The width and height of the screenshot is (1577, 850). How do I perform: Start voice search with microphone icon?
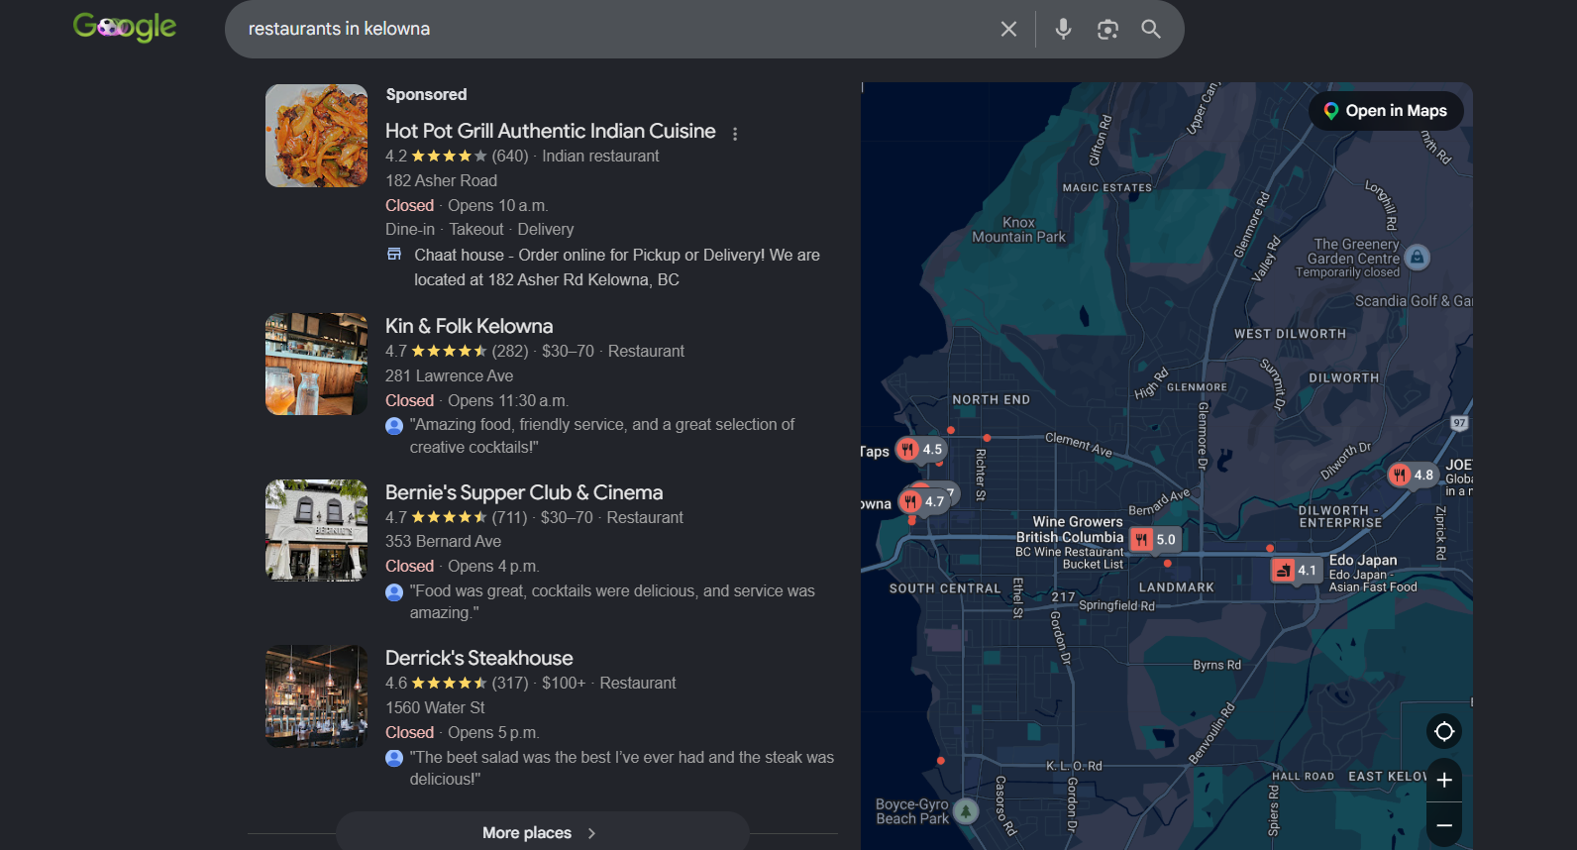(x=1063, y=29)
